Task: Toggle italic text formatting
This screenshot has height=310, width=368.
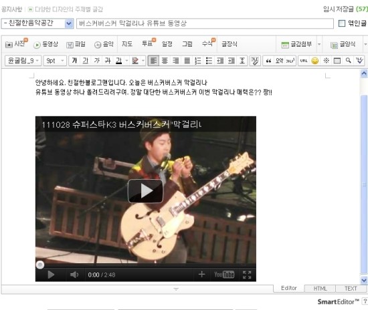Action: coord(97,61)
